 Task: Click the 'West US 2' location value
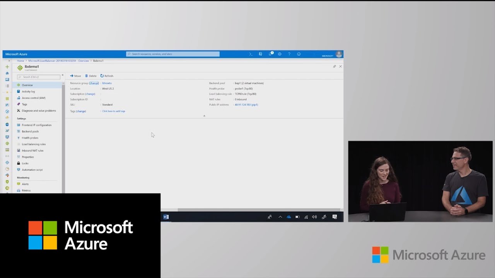(108, 88)
